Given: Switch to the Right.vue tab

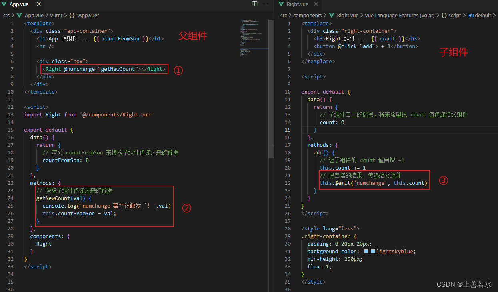Looking at the screenshot, I should [297, 4].
